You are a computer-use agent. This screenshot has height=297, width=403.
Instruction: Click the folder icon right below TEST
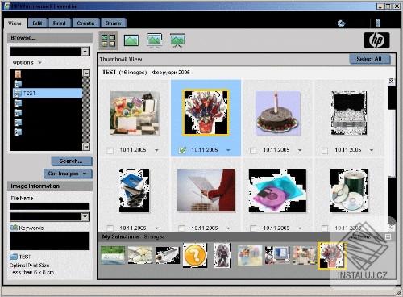18,103
